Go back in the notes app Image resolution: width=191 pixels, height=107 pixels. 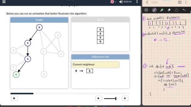(147, 2)
